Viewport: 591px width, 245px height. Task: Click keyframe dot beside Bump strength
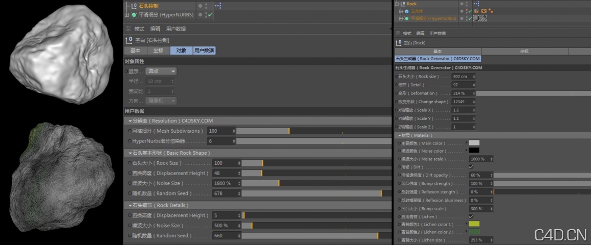pos(400,184)
